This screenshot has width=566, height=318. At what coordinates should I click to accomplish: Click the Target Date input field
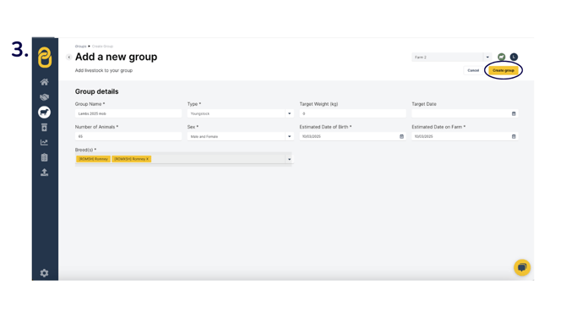pos(465,113)
